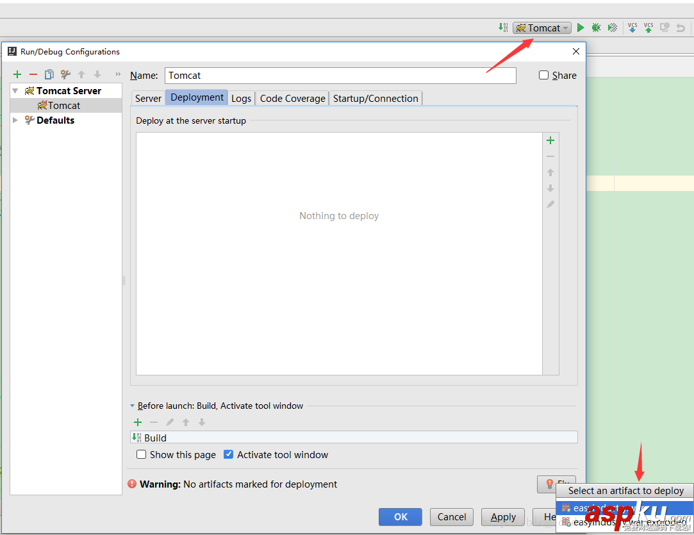This screenshot has height=535, width=694.
Task: Move the before launch task down
Action: pos(202,422)
